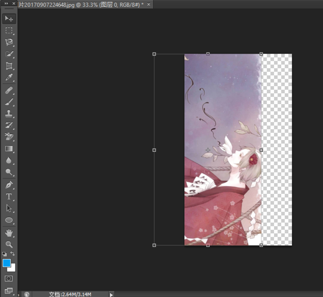
Task: Open status bar info arrow menu
Action: [x=111, y=295]
